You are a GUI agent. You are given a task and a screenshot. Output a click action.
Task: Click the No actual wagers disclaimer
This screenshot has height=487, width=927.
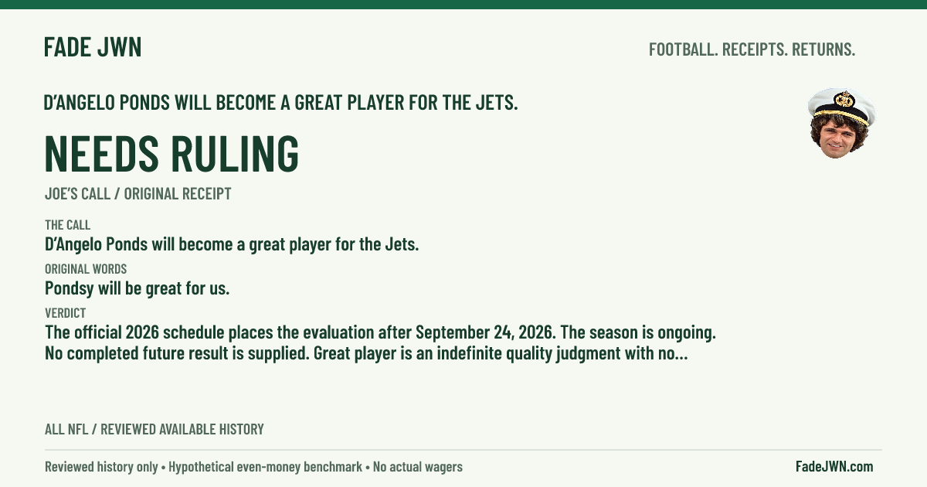tap(417, 467)
